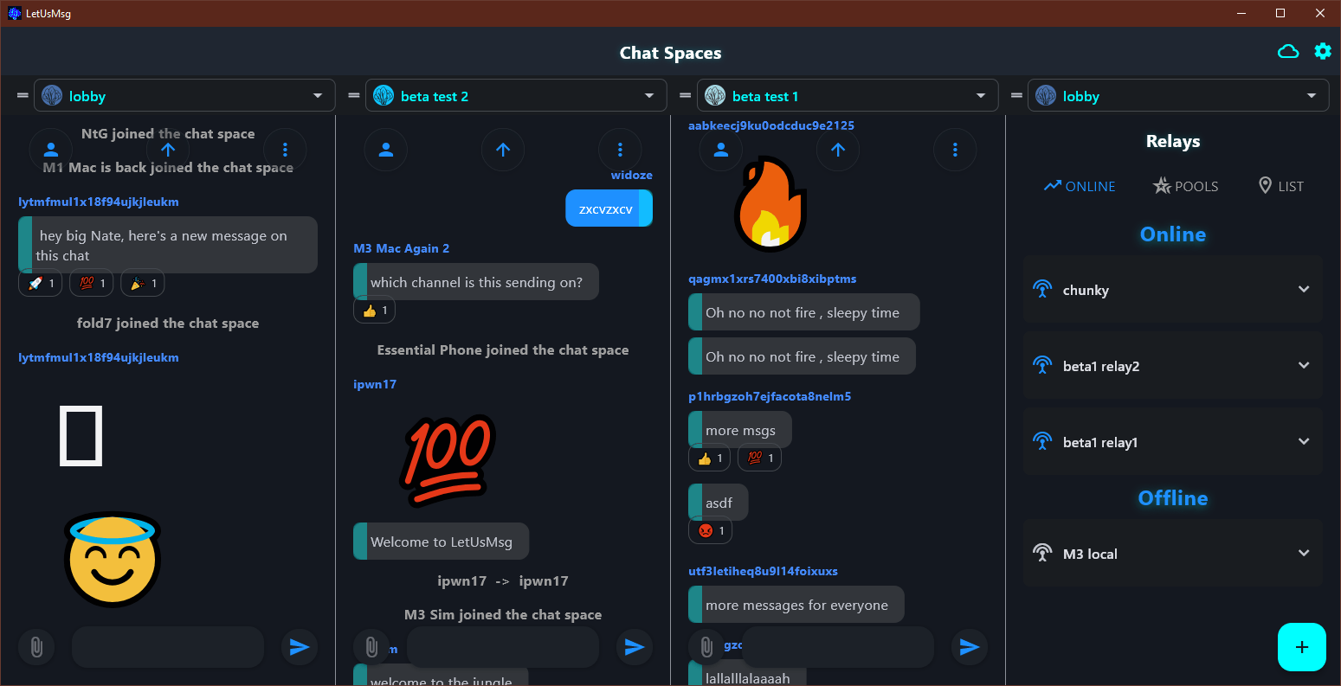
Task: Open the beta test 2 space dropdown
Action: [x=516, y=96]
